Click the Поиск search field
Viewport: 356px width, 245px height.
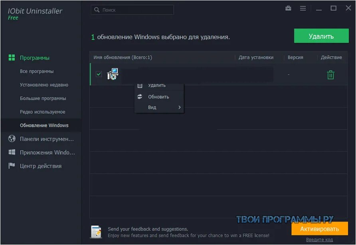coord(133,10)
